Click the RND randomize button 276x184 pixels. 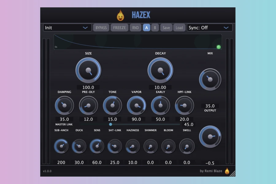pyautogui.click(x=135, y=28)
